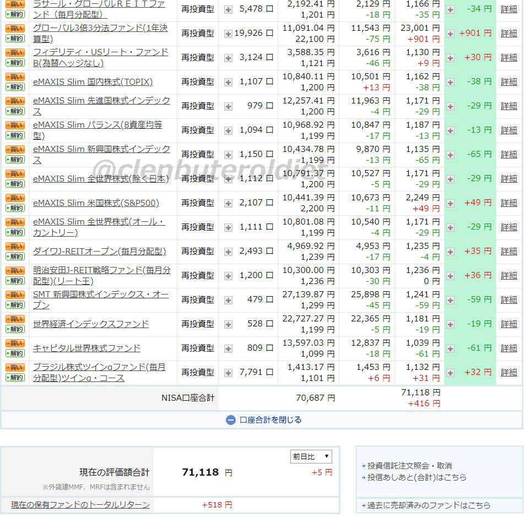Click 解約 button for キャピタル世界株式ファンド

(15, 353)
